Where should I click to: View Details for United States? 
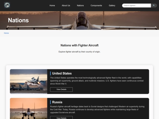click(x=61, y=89)
